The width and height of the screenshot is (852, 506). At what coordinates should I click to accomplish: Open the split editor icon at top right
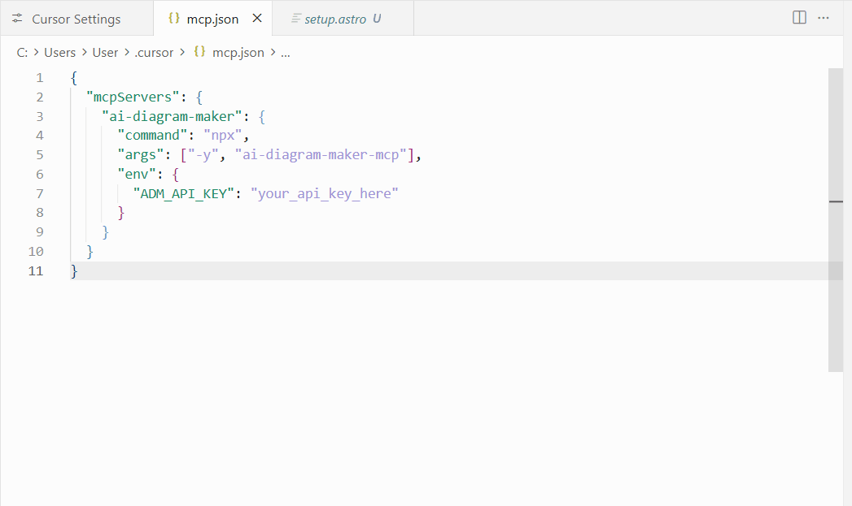(x=799, y=17)
